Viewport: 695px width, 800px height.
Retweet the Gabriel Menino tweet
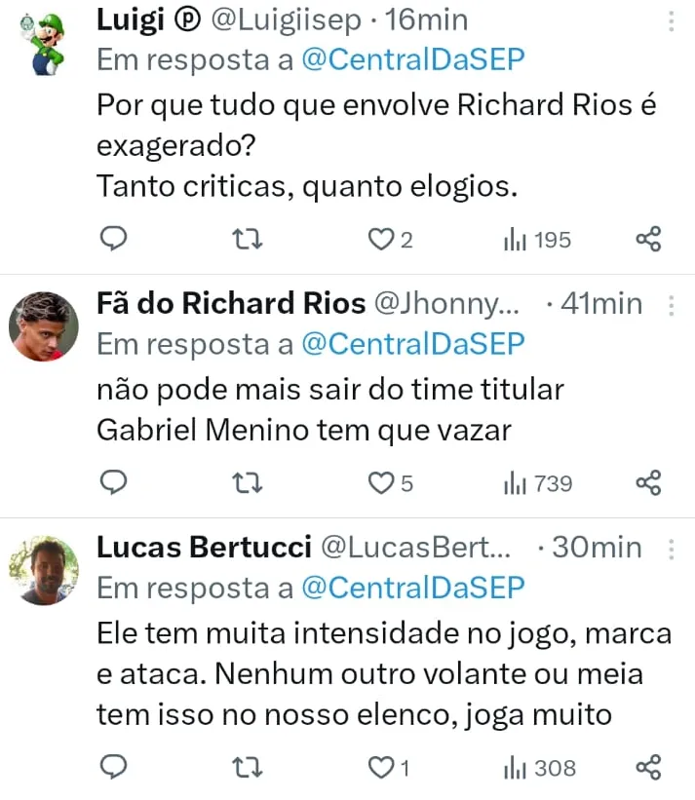[x=250, y=482]
